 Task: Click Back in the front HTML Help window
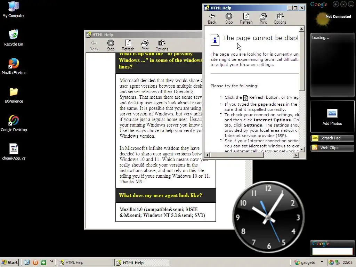coord(212,19)
